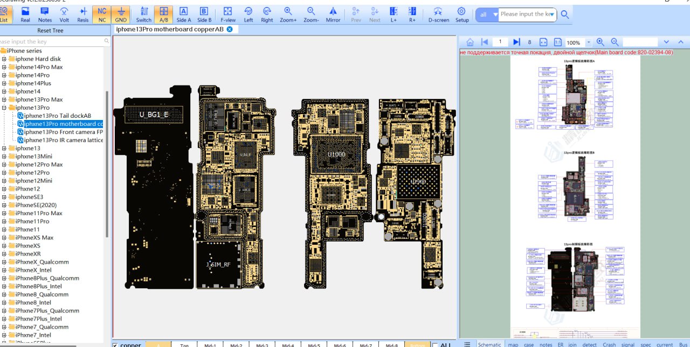
Task: Open the 'all' search filter dropdown
Action: pyautogui.click(x=488, y=15)
